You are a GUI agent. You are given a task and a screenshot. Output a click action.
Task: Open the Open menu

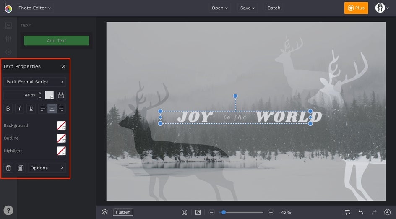(x=220, y=8)
